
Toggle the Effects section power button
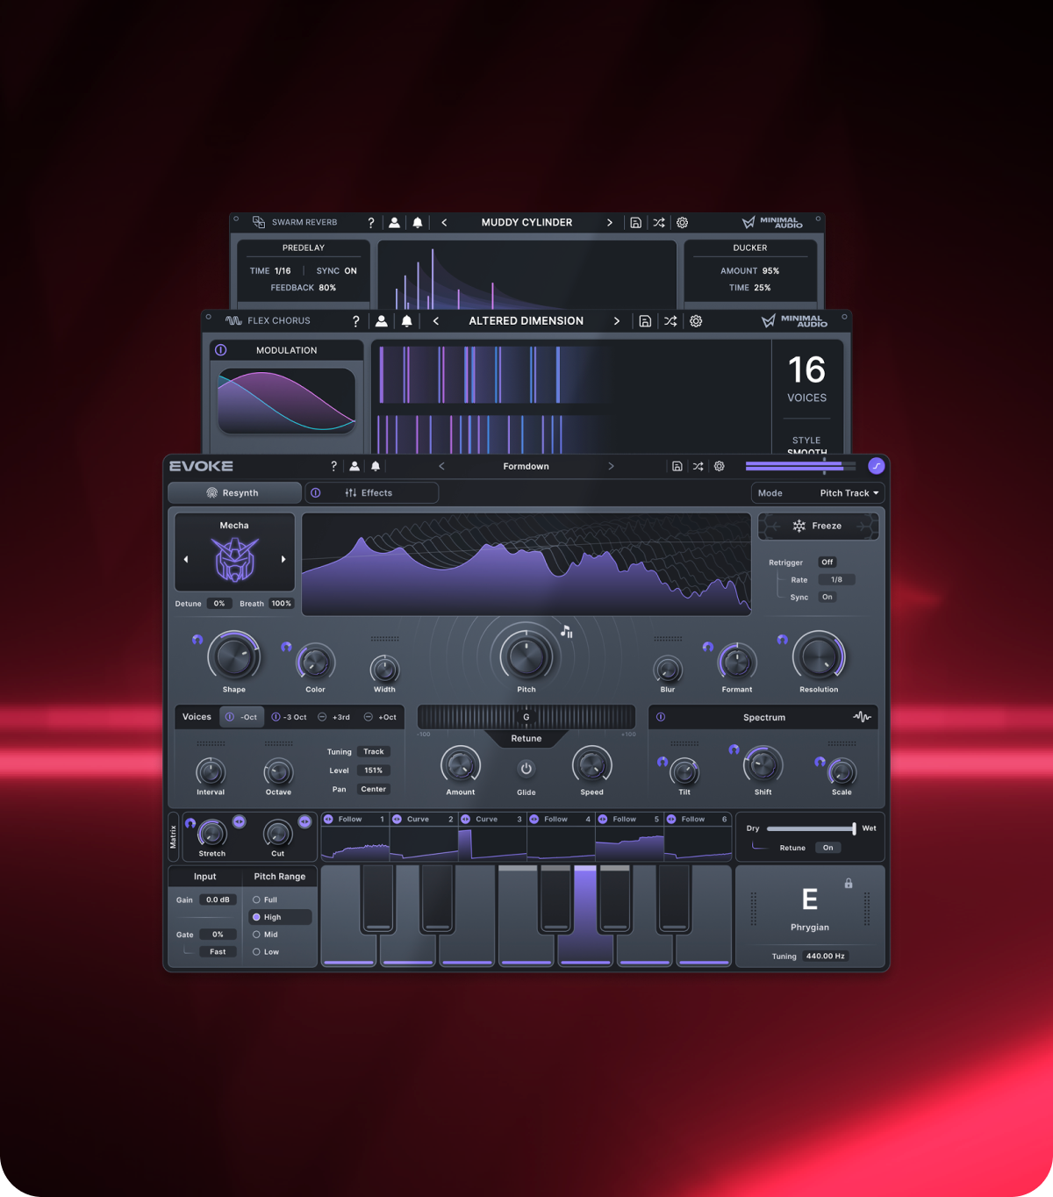pyautogui.click(x=316, y=492)
